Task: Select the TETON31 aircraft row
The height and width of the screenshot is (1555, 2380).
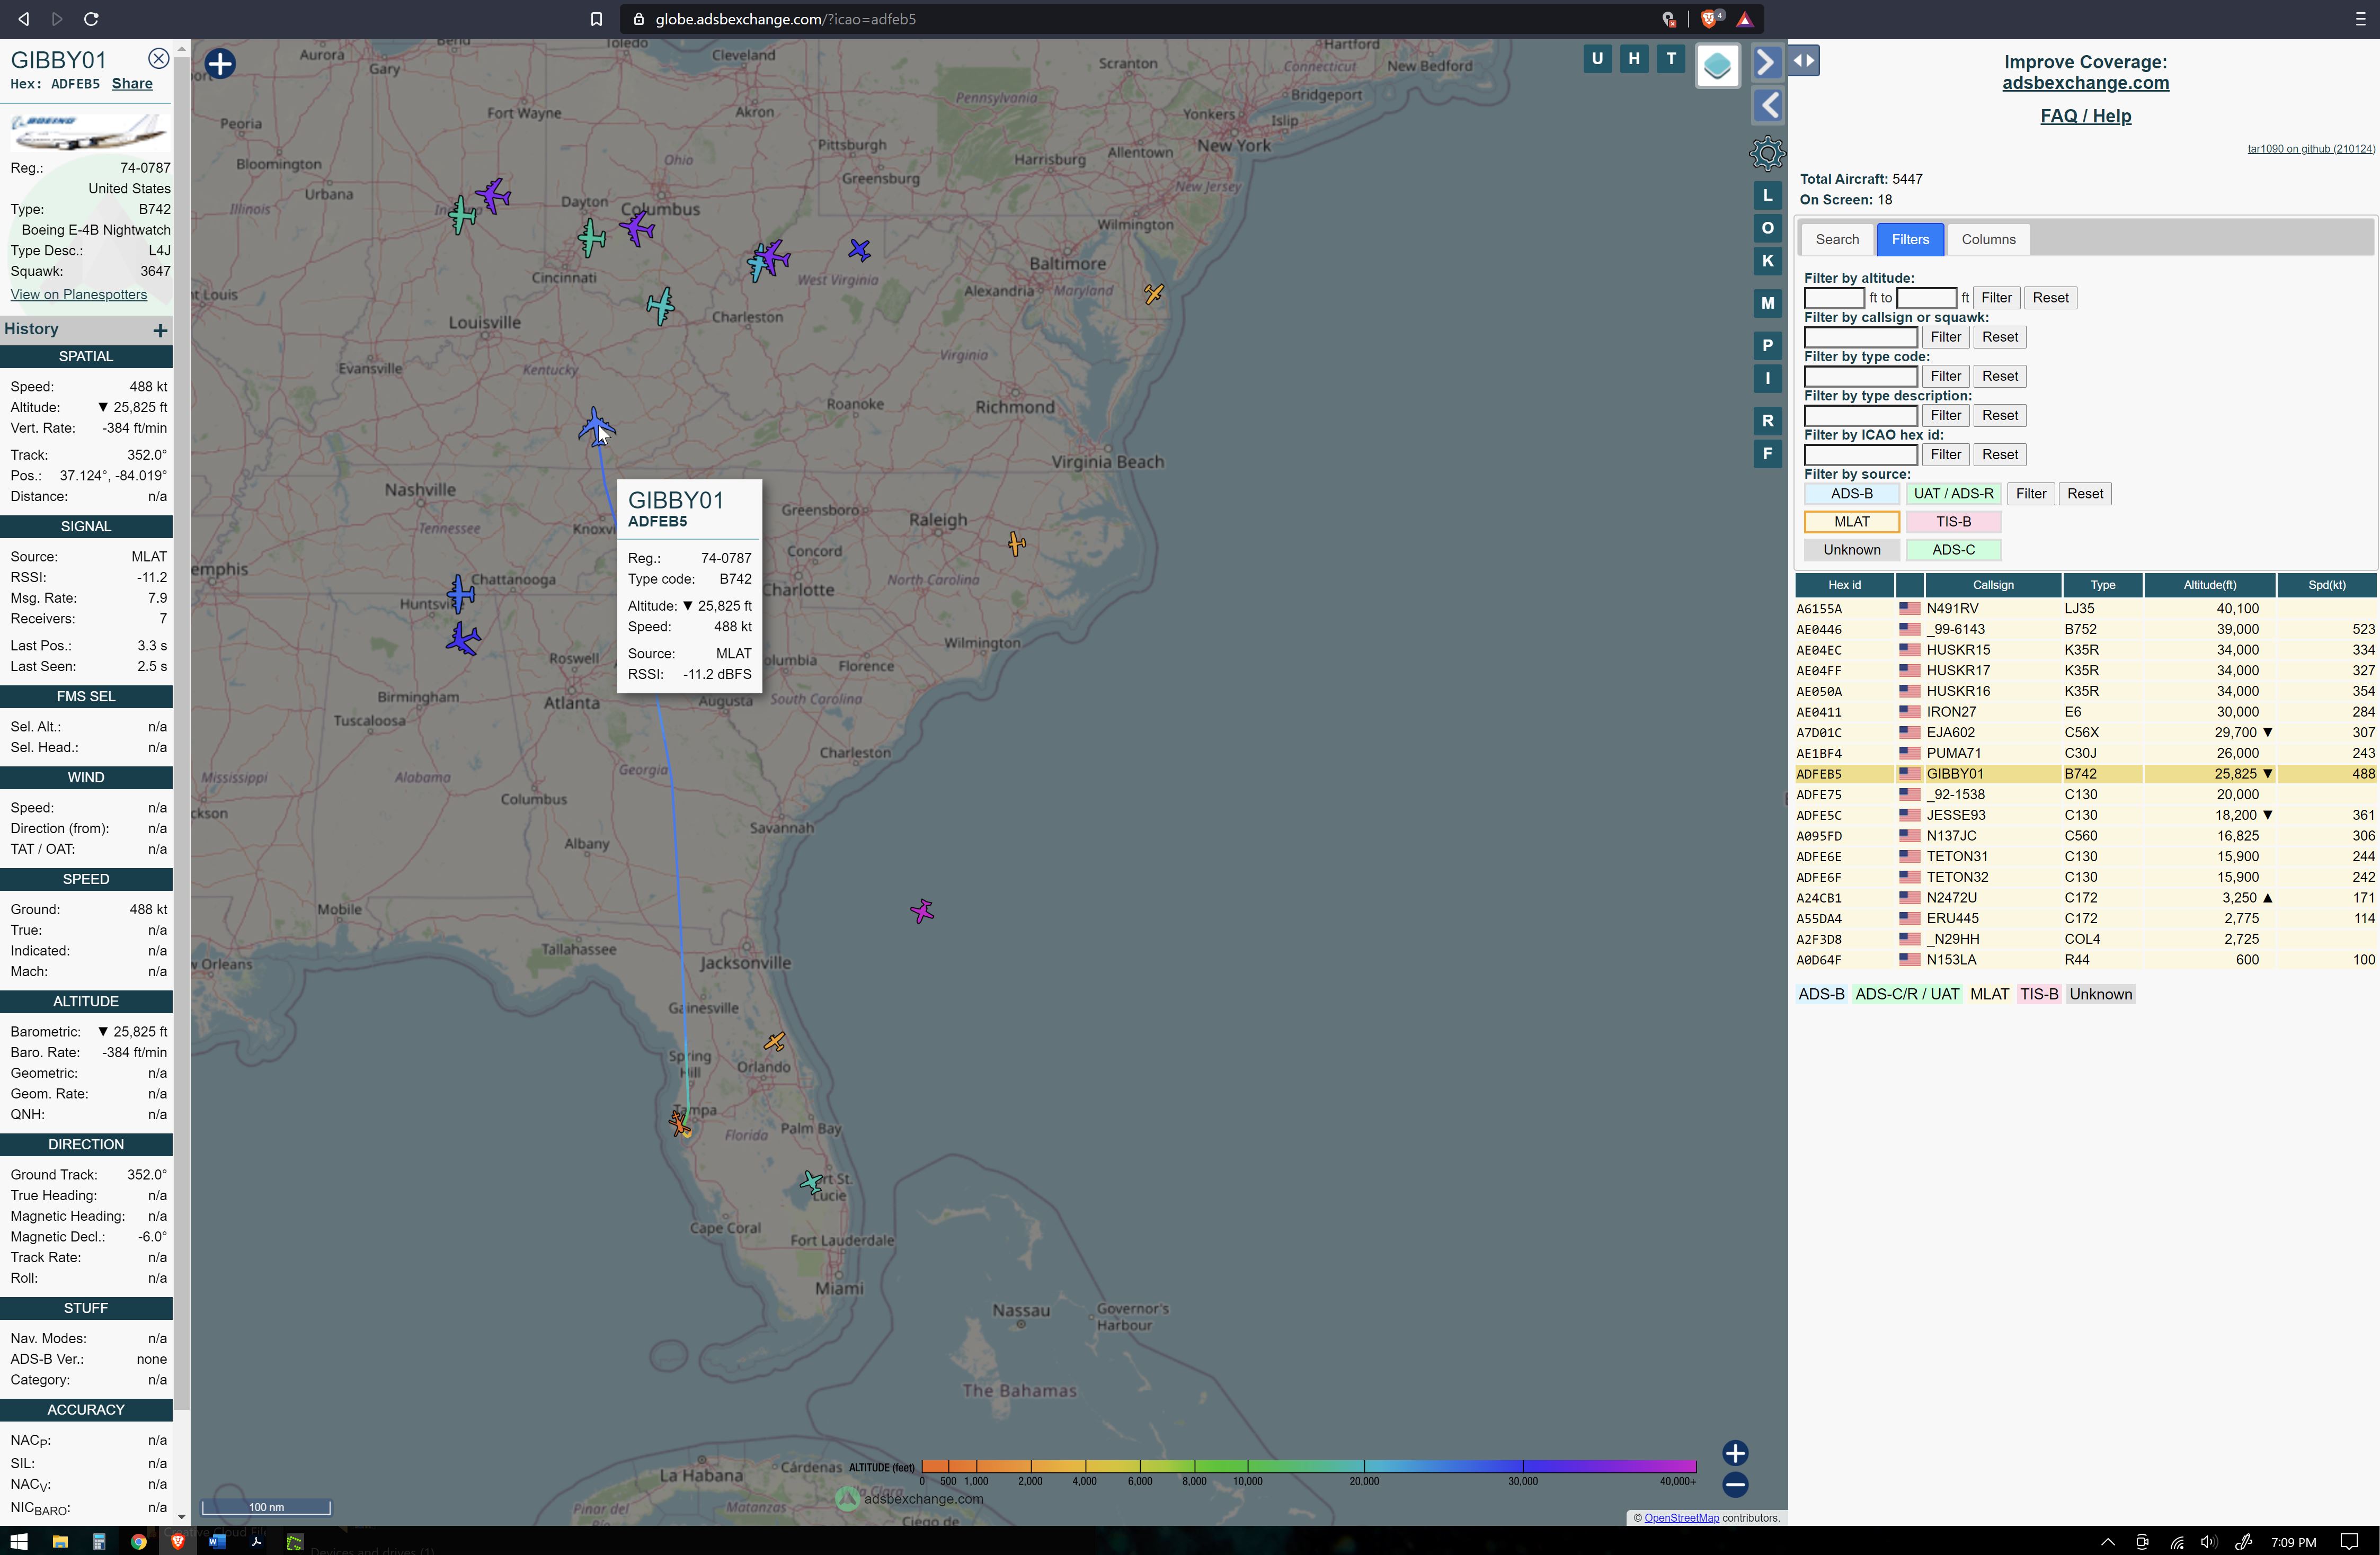Action: click(2085, 856)
